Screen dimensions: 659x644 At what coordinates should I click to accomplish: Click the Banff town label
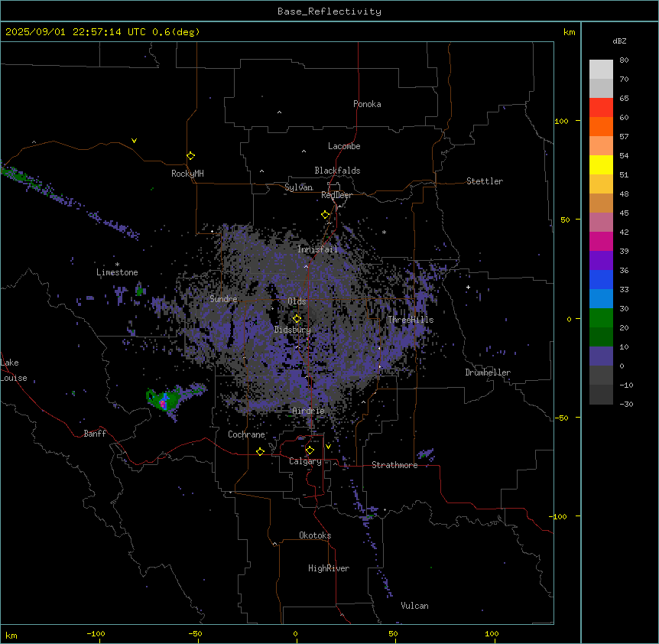[95, 434]
